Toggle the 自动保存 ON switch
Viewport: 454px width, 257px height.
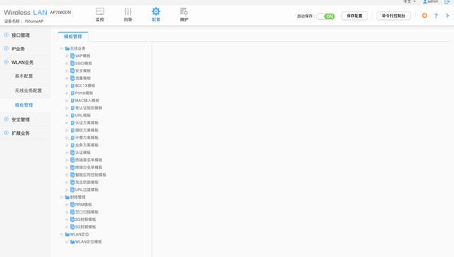pos(326,16)
